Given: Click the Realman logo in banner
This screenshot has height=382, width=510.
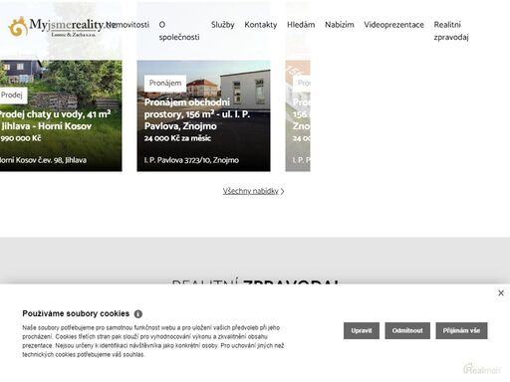Looking at the screenshot, I should click(x=482, y=369).
